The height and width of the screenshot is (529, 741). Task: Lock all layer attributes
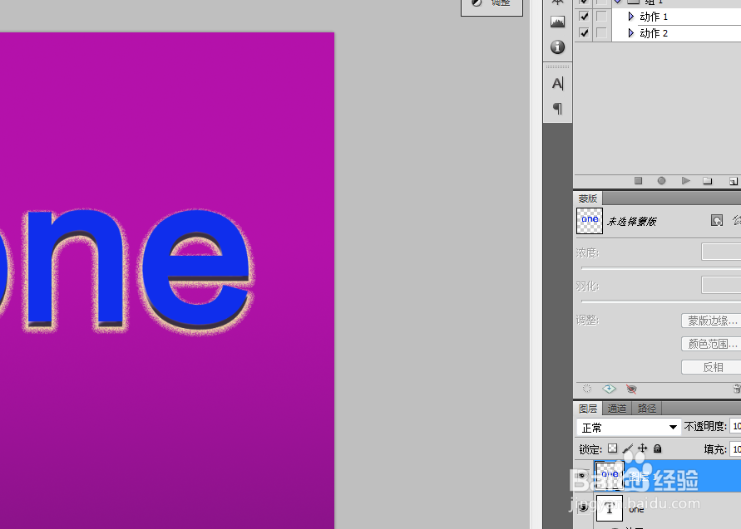coord(657,448)
